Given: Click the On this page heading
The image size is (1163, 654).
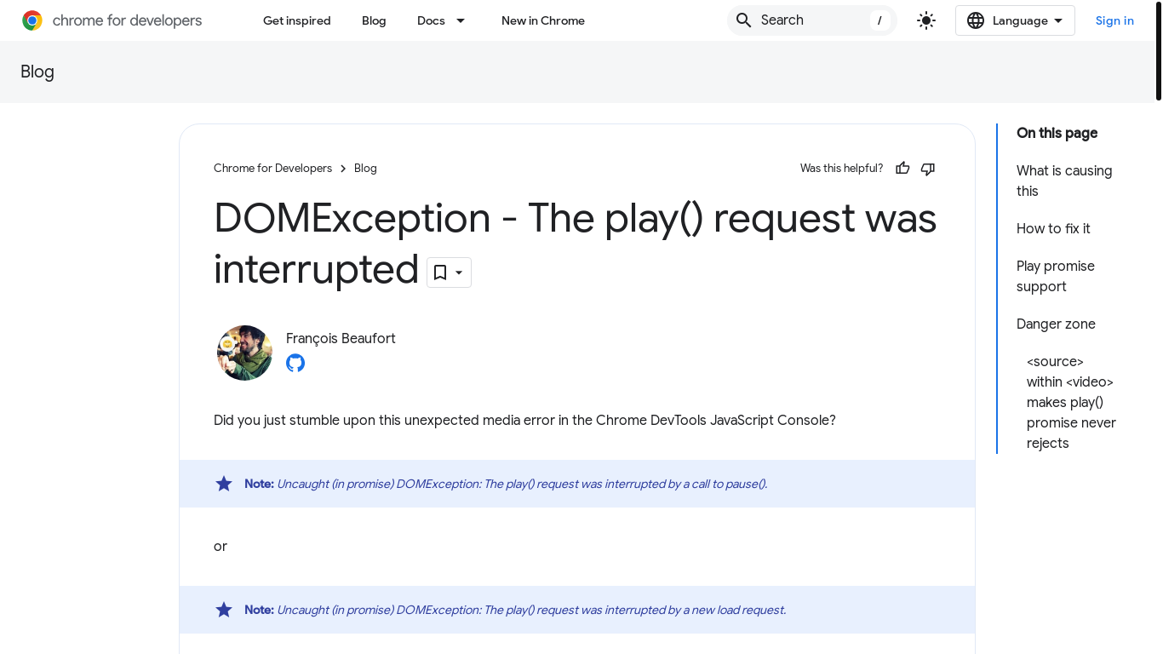Looking at the screenshot, I should pyautogui.click(x=1057, y=133).
